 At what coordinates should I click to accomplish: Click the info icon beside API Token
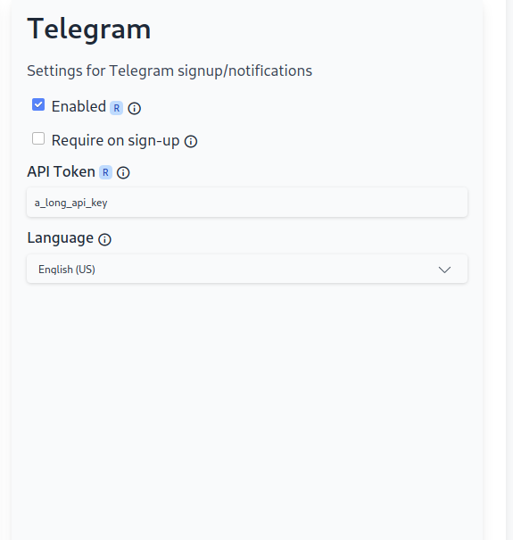(123, 172)
